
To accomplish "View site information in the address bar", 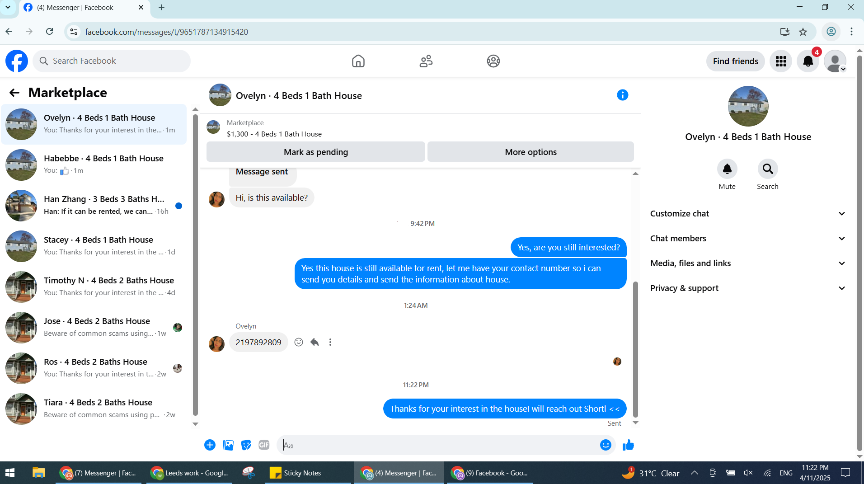I will [x=74, y=32].
